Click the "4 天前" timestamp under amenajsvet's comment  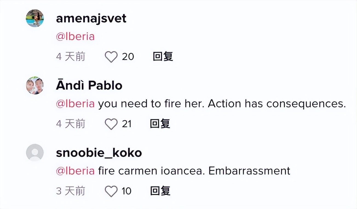point(71,57)
